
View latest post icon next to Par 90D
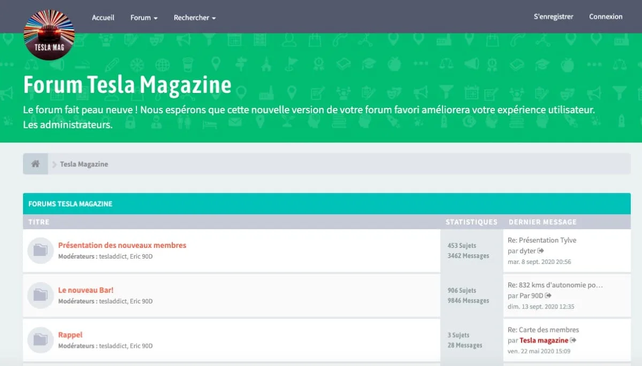point(548,295)
